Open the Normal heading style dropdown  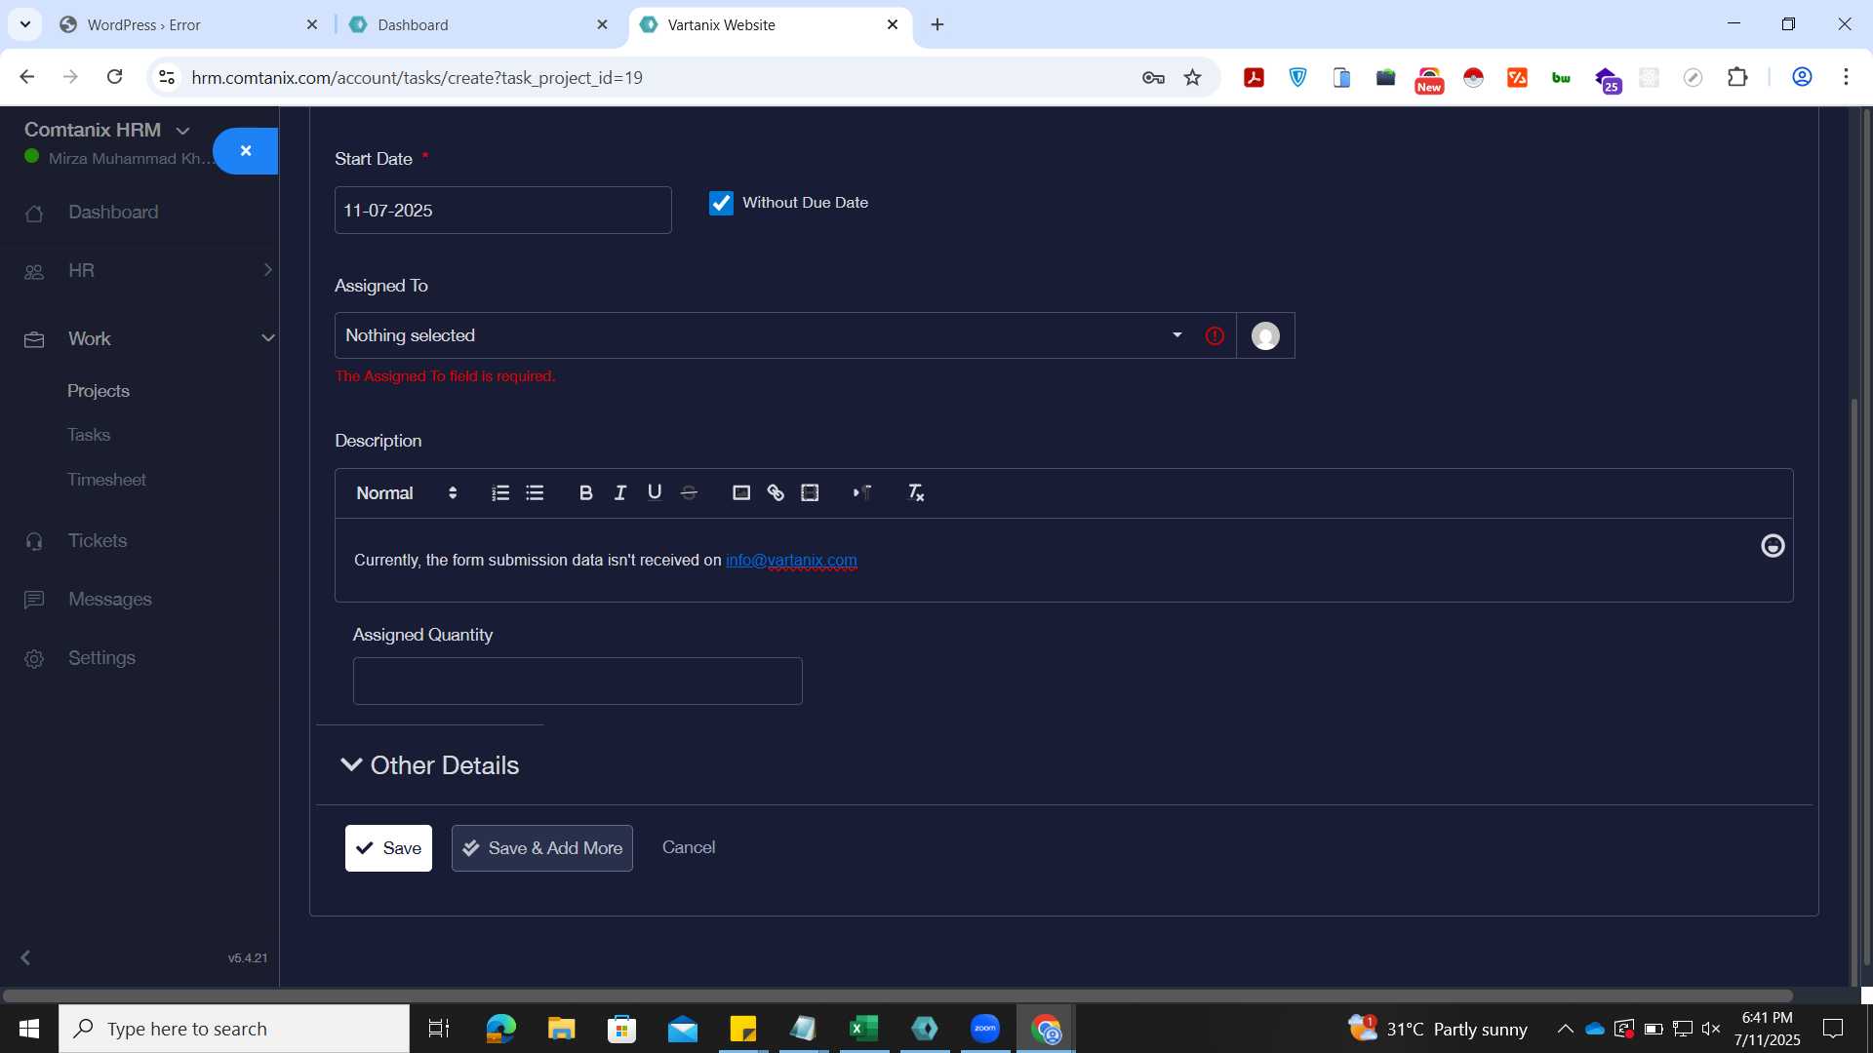click(406, 493)
